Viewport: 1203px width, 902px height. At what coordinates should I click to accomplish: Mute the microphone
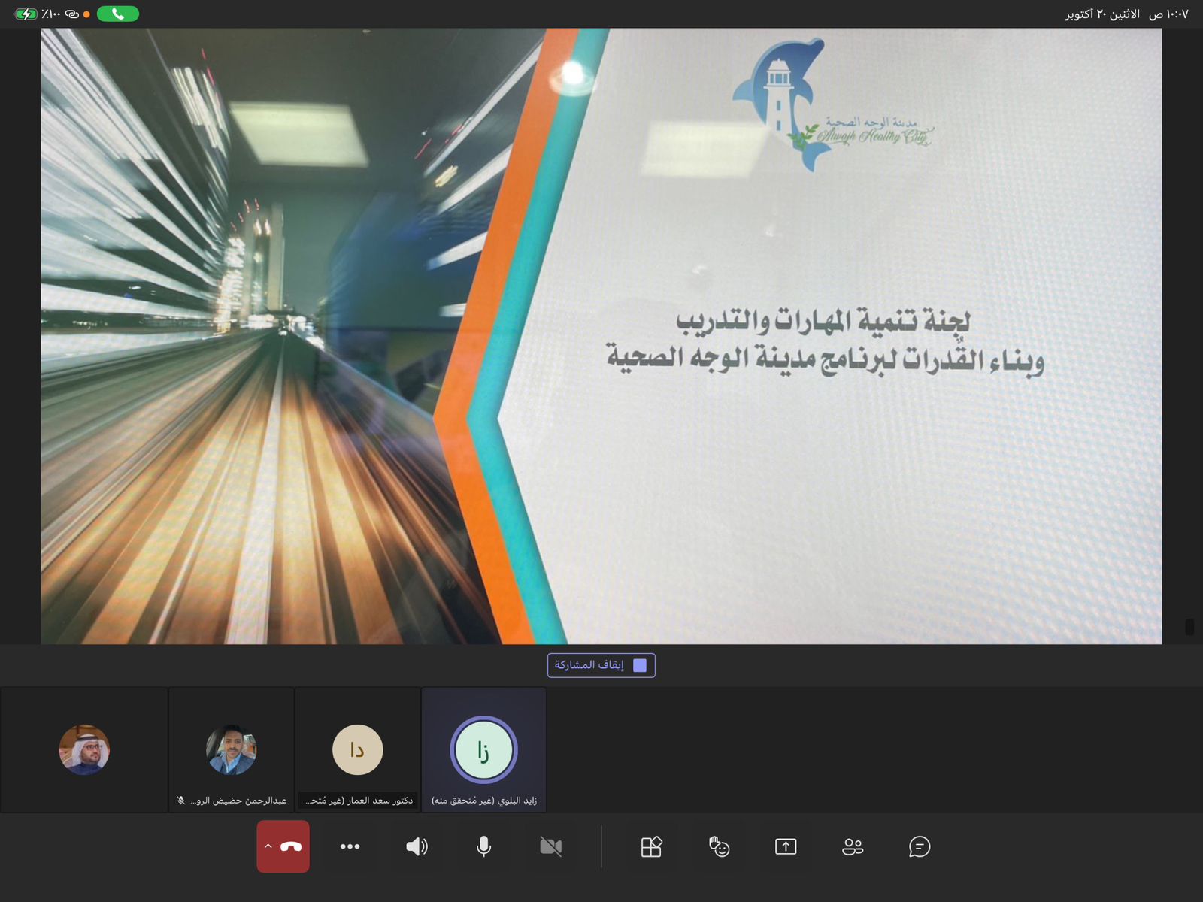[x=482, y=846]
